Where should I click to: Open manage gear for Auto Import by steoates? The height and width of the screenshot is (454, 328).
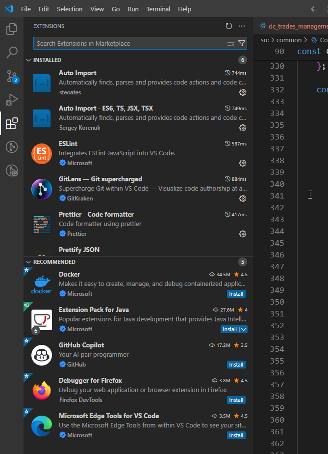tap(243, 92)
